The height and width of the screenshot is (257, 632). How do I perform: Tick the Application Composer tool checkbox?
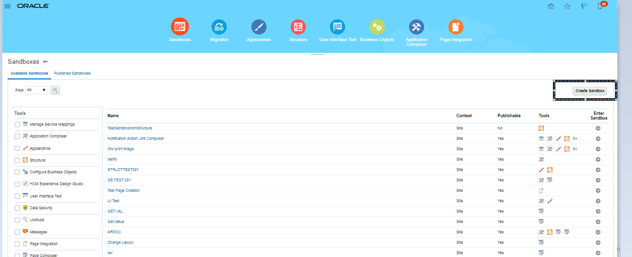(18, 137)
